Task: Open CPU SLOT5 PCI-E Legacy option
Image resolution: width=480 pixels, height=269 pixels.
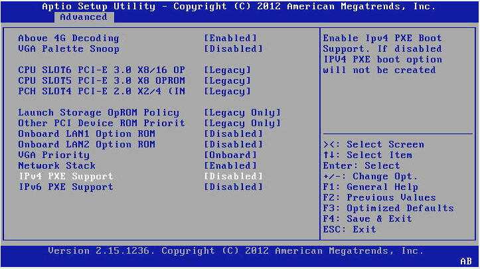Action: point(227,80)
